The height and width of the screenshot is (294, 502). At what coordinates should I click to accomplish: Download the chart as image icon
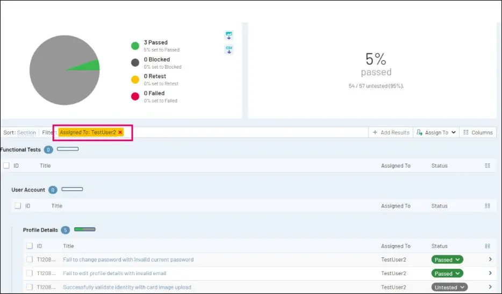click(x=228, y=35)
